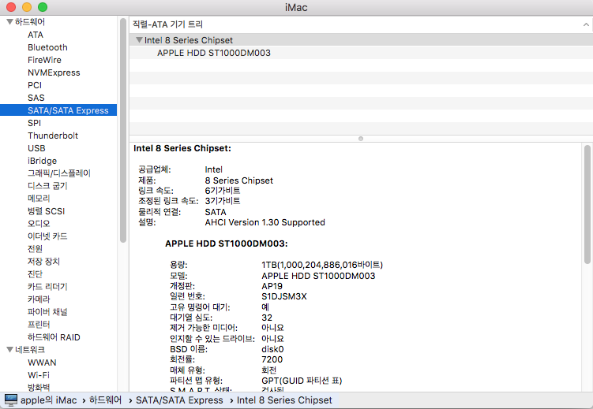The height and width of the screenshot is (409, 593).
Task: Click the split-pane divider handle dot
Action: [361, 138]
